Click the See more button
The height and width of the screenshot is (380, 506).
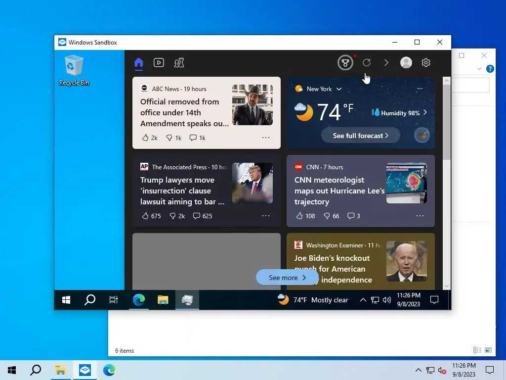pyautogui.click(x=287, y=277)
